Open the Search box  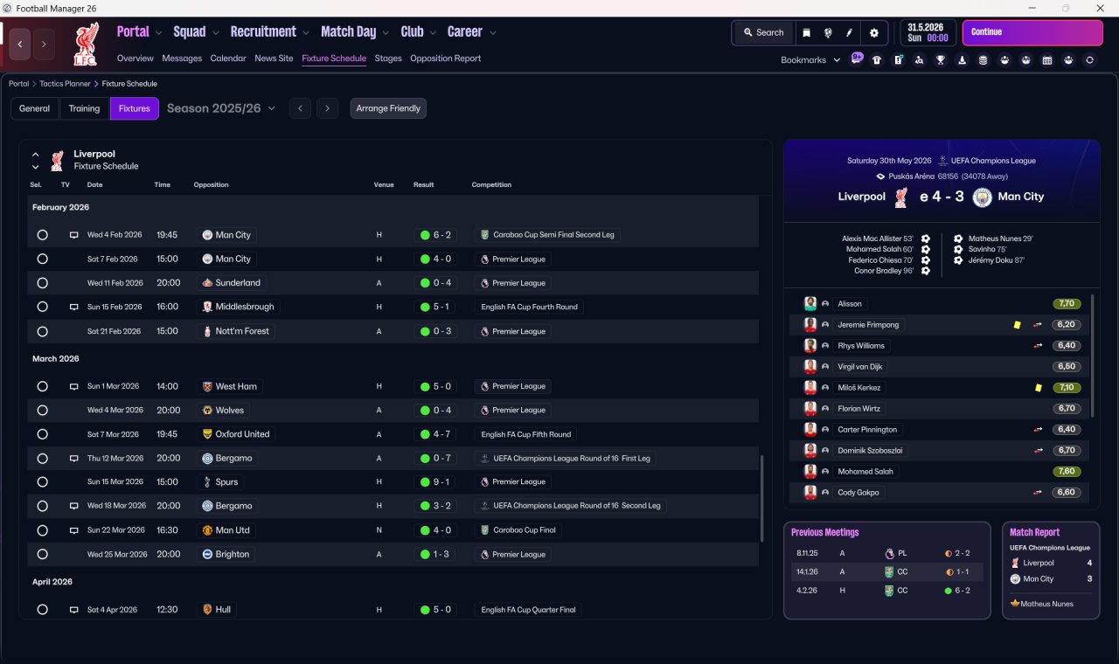click(x=763, y=32)
